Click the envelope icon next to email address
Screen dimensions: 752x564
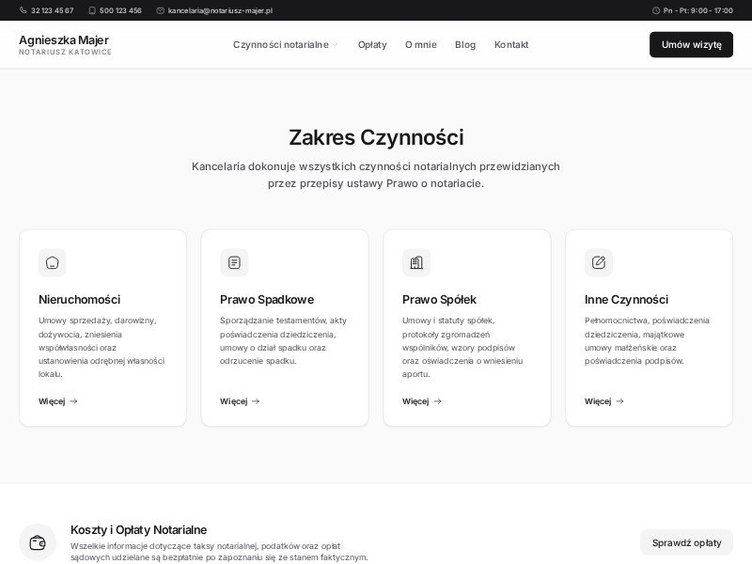[x=160, y=10]
